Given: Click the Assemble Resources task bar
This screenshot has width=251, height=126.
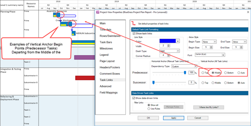Looking at the screenshot, I should click(x=56, y=15).
